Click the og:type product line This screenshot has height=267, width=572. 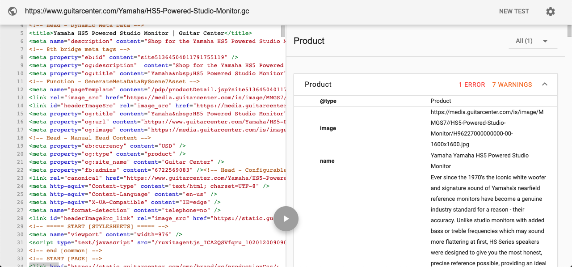point(107,154)
